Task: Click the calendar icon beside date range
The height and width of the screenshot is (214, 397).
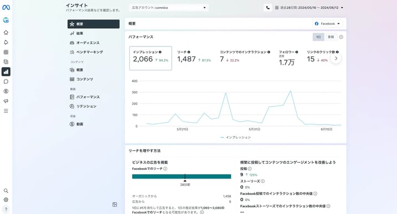Action: click(x=277, y=8)
